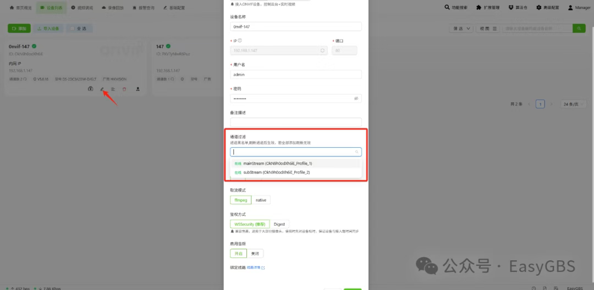
Task: Click the 功能搜索 magnifier icon
Action: (447, 7)
